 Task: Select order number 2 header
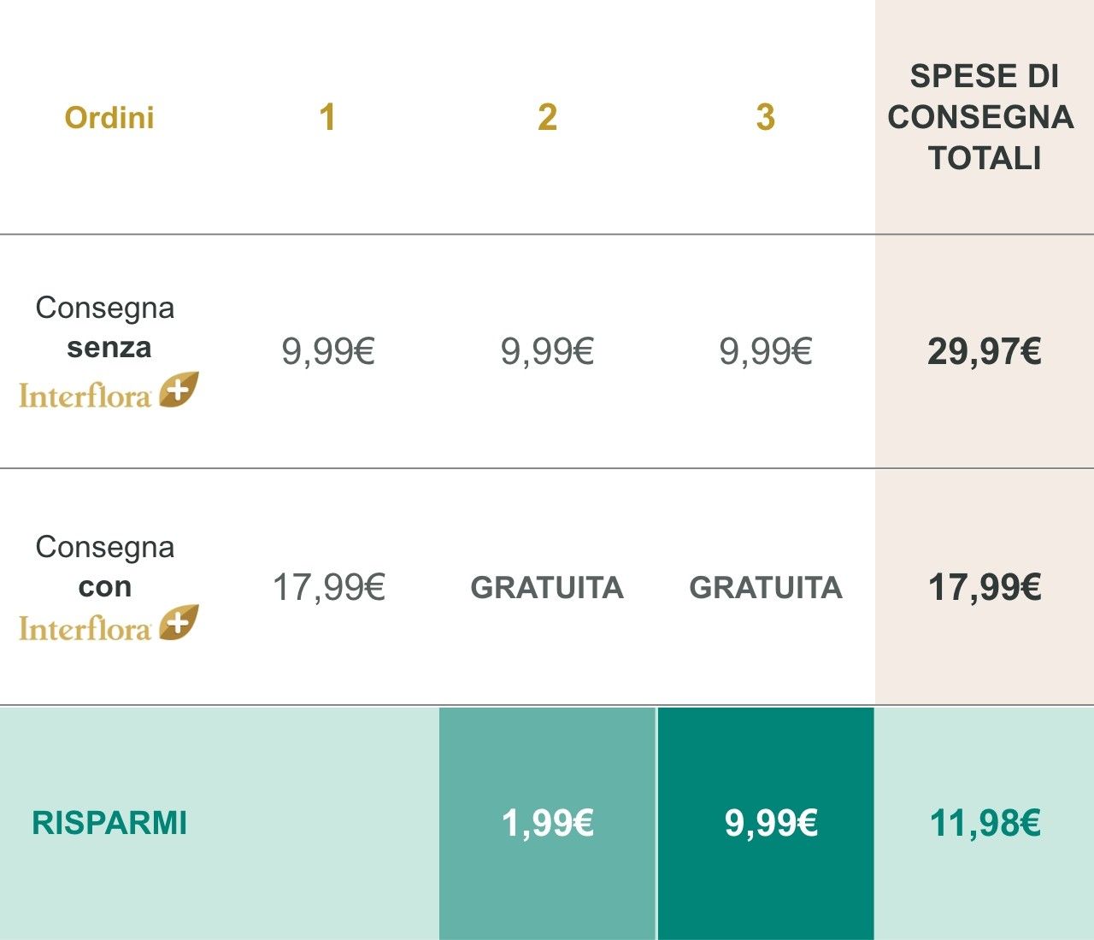click(547, 117)
